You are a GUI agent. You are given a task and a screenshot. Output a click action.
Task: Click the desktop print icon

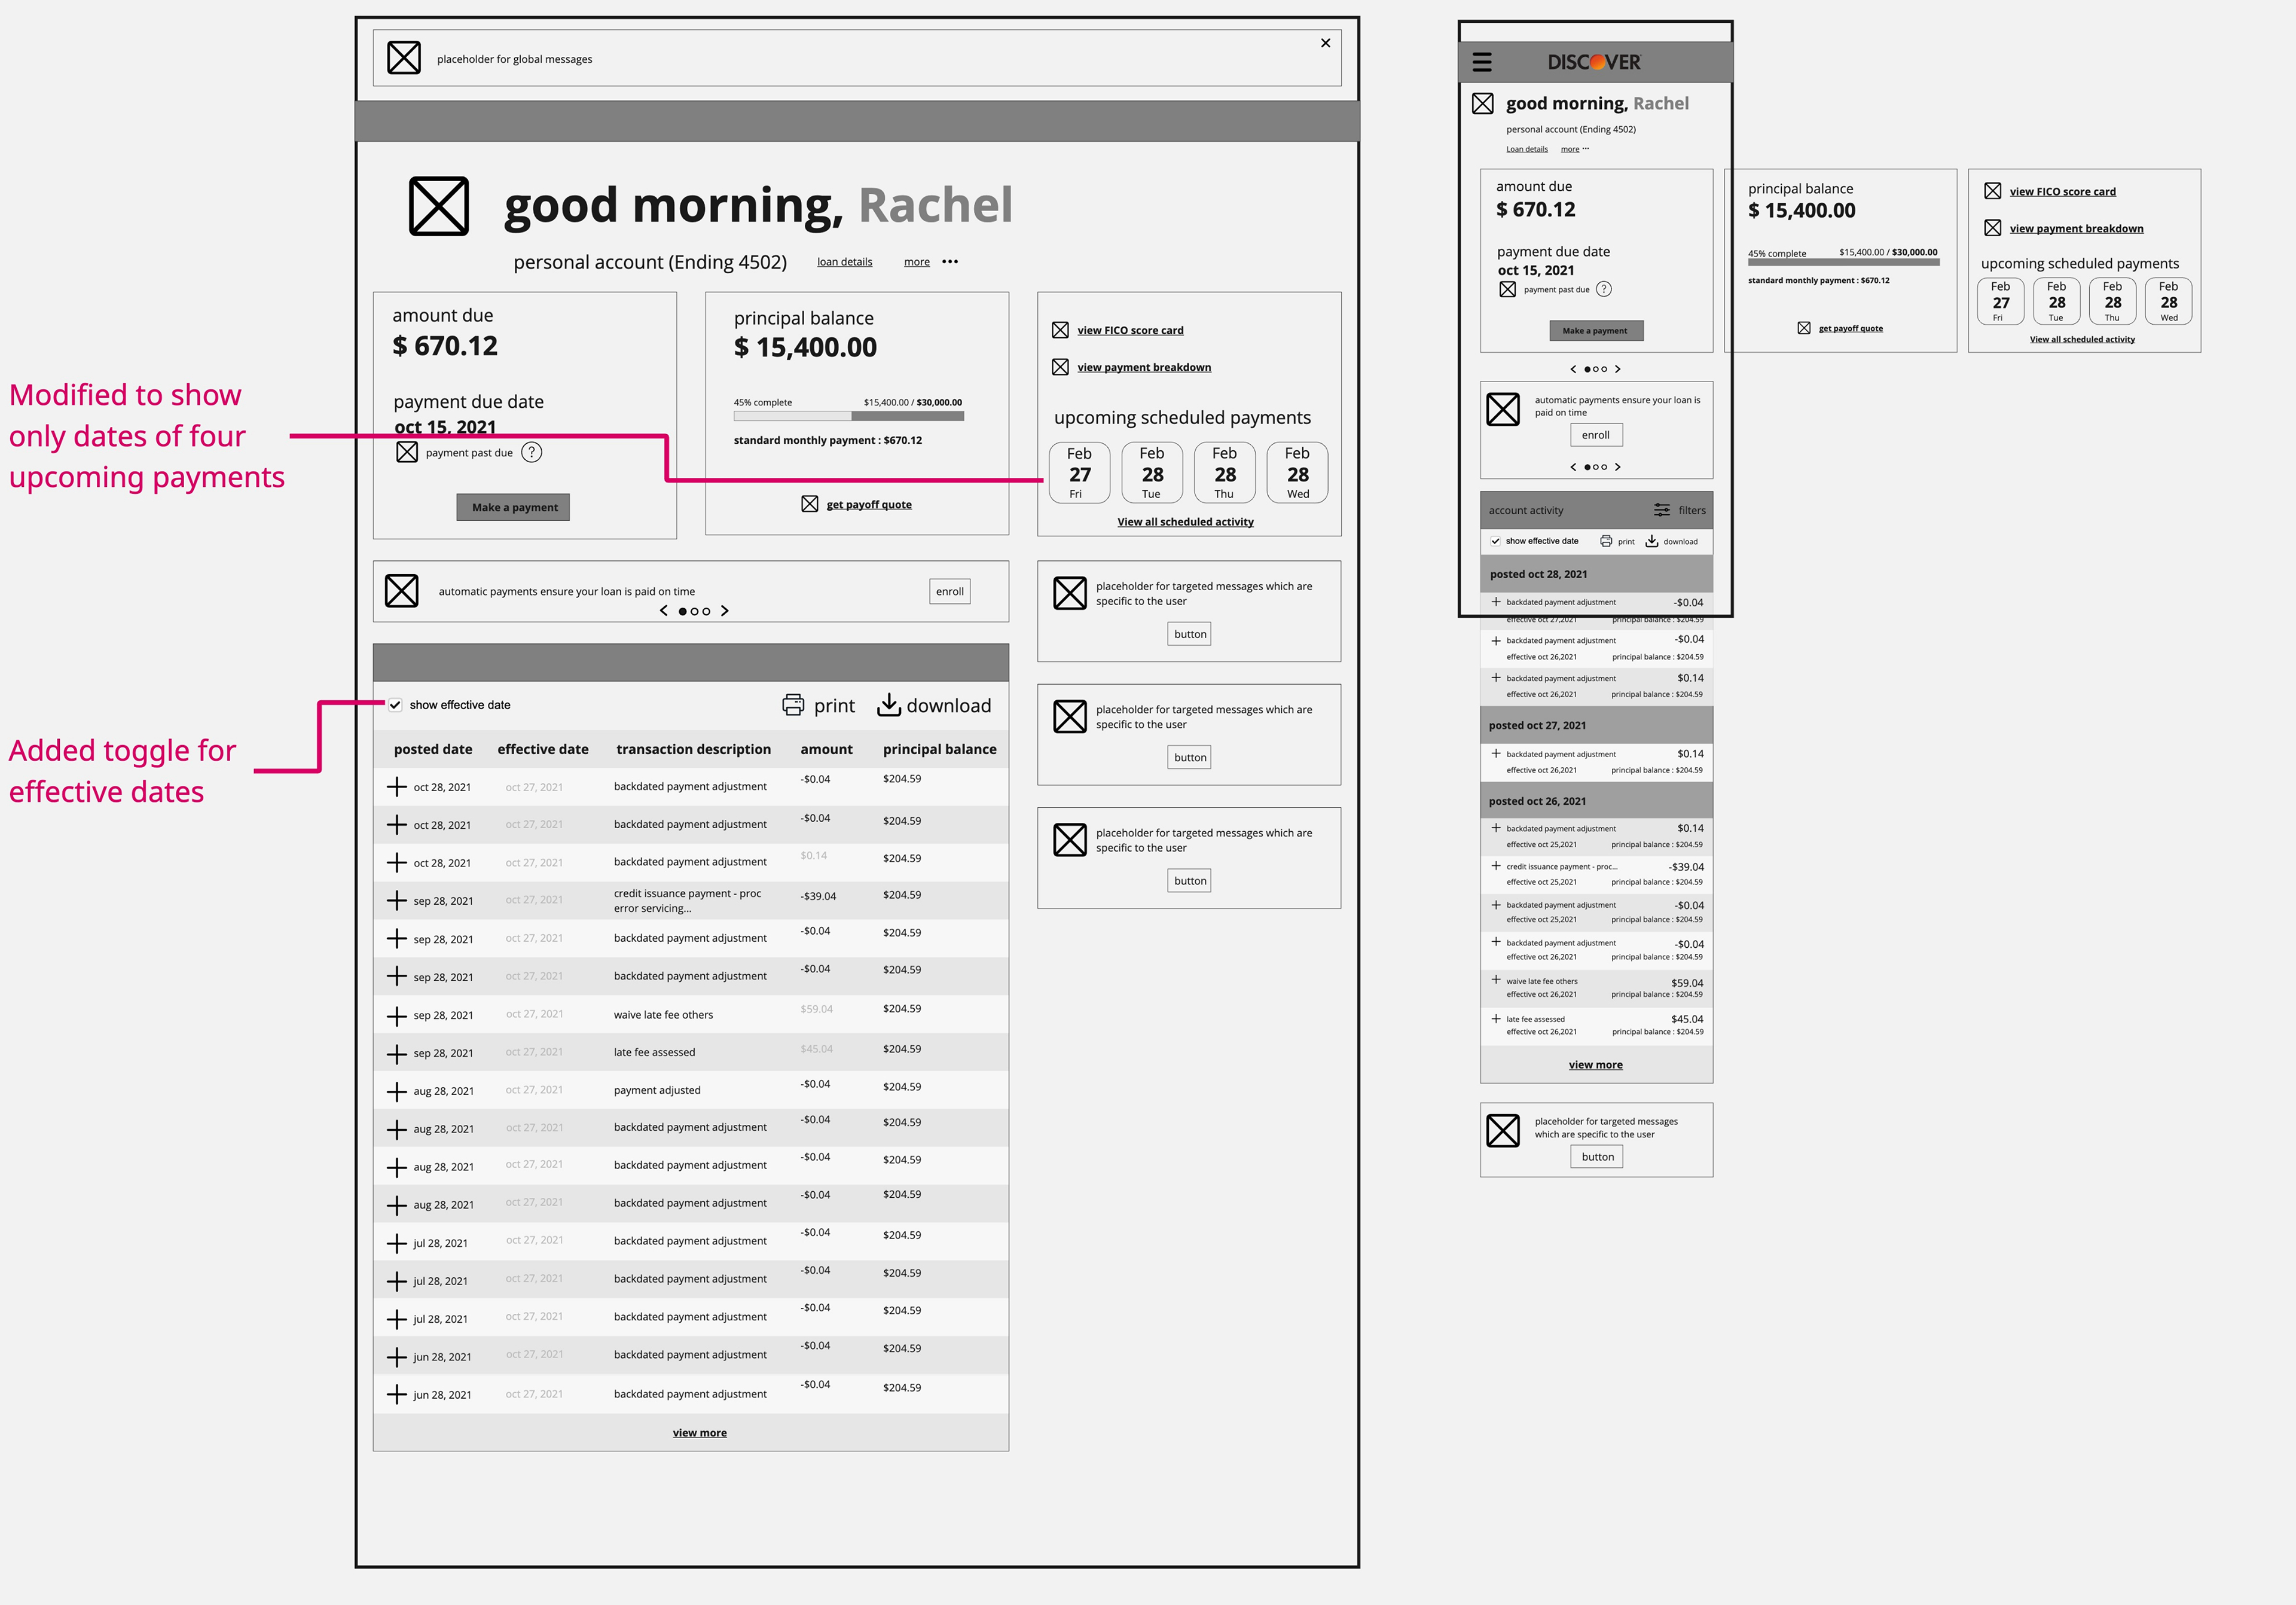tap(792, 705)
